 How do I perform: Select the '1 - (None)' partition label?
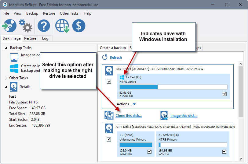[126, 135]
